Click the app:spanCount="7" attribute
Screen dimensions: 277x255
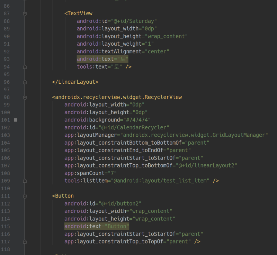click(x=90, y=173)
